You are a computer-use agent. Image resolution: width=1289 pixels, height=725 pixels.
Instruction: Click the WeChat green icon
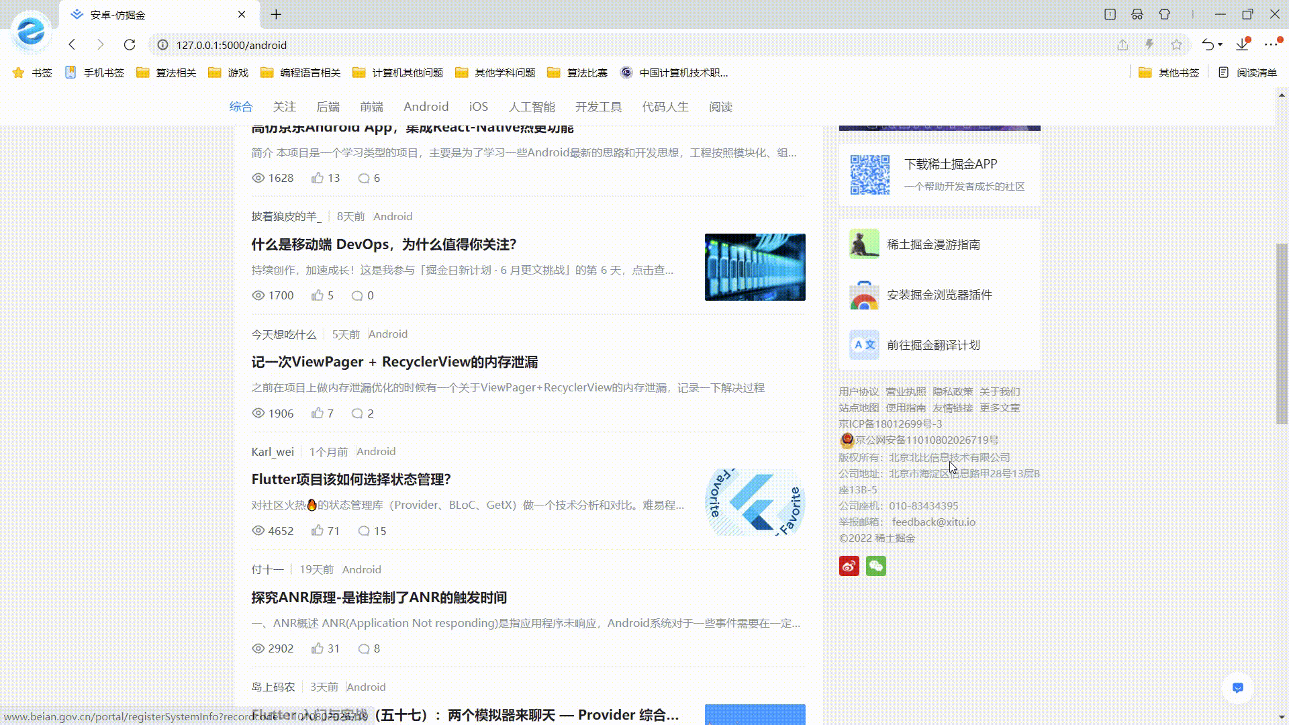875,566
